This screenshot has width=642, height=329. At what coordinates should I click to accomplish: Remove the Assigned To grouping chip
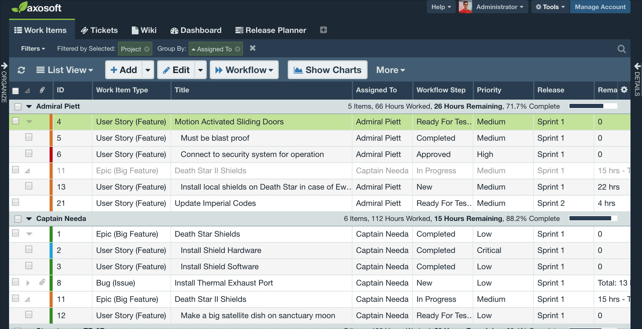coord(238,49)
